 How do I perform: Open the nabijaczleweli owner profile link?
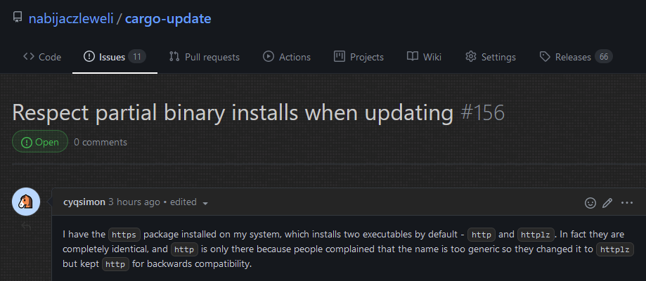pos(72,18)
